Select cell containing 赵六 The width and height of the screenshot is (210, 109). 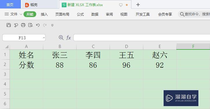tap(160, 55)
